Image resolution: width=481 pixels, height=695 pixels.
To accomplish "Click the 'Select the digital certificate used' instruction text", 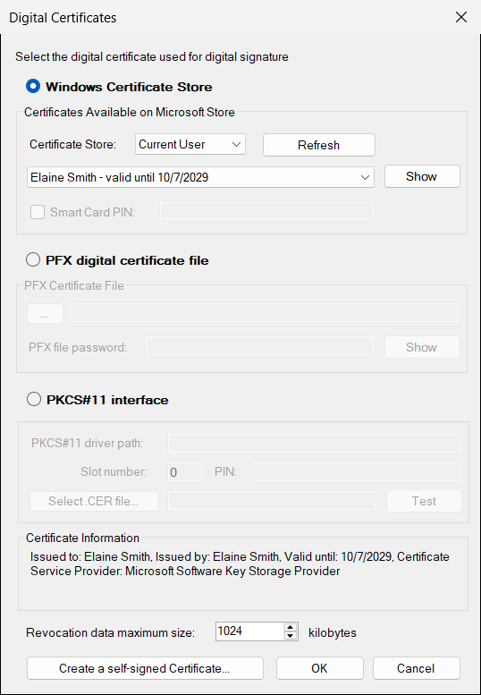I will [x=152, y=56].
